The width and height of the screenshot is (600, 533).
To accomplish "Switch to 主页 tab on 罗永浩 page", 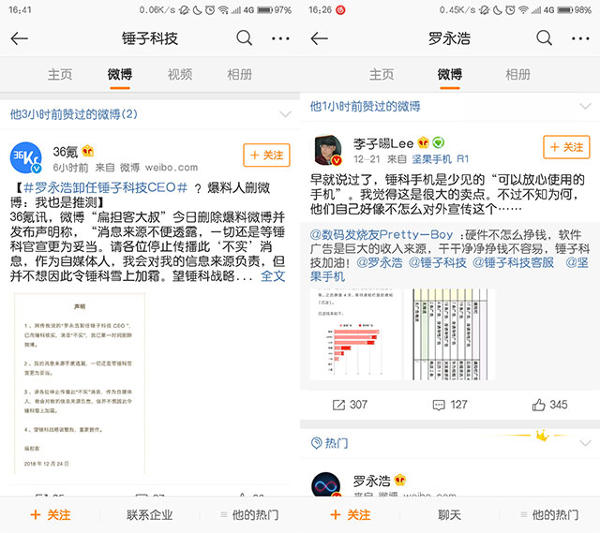I will point(382,74).
